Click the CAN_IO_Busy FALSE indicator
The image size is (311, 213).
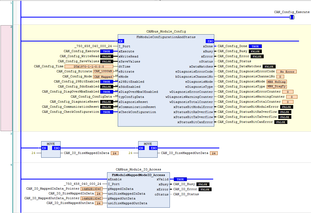pyautogui.click(x=203, y=185)
